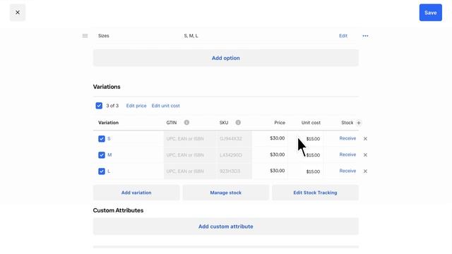This screenshot has height=254, width=452.
Task: Open the M variation link
Action: click(109, 155)
